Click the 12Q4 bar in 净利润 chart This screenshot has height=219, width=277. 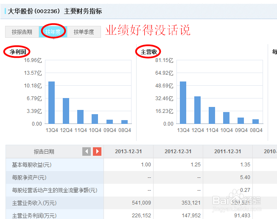66,111
